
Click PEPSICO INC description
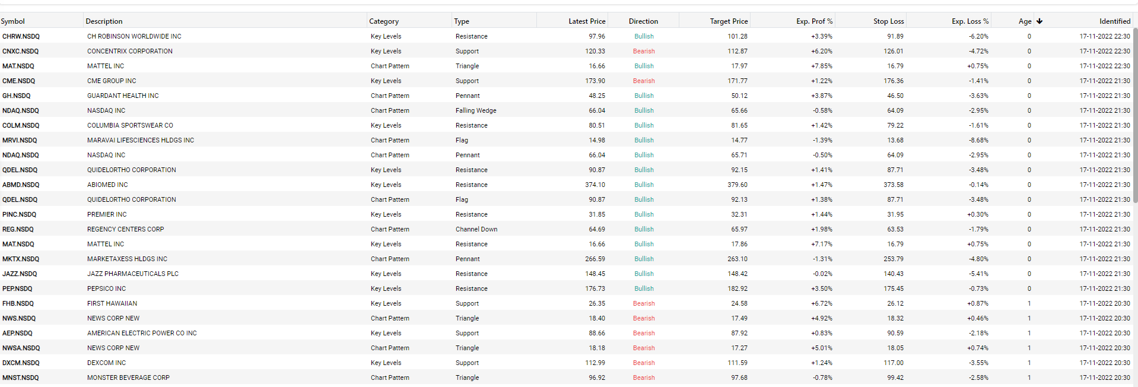click(x=106, y=288)
